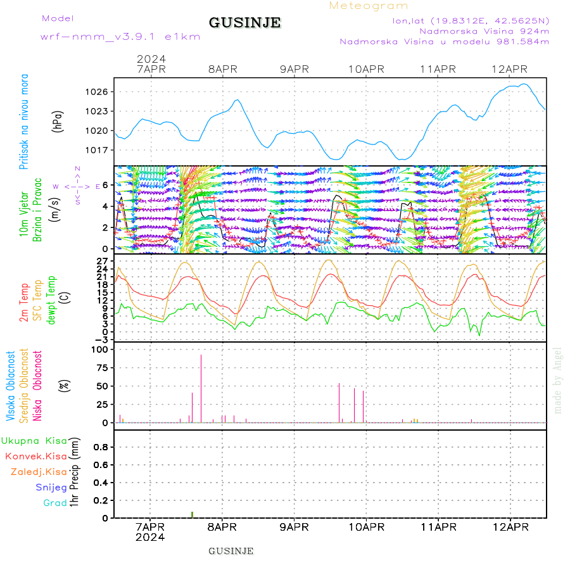Screen dimensions: 570x570
Task: Click the Snijeg legend entry
Action: point(51,488)
